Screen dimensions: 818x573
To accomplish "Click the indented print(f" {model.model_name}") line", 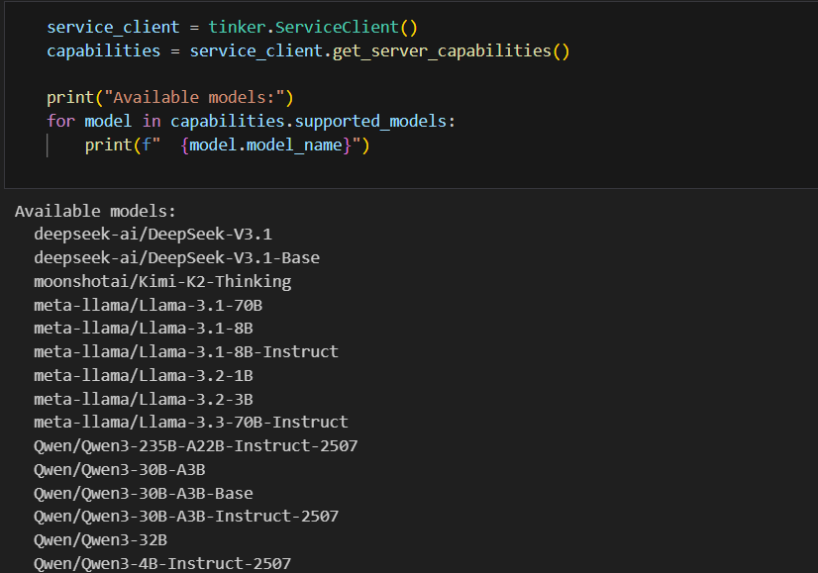I will click(x=227, y=144).
